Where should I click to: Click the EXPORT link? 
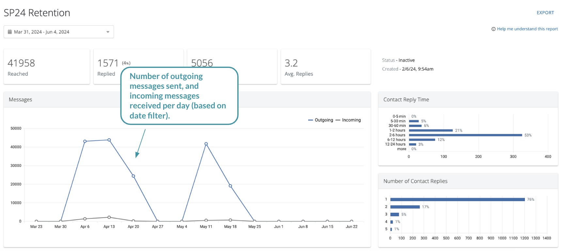click(545, 13)
